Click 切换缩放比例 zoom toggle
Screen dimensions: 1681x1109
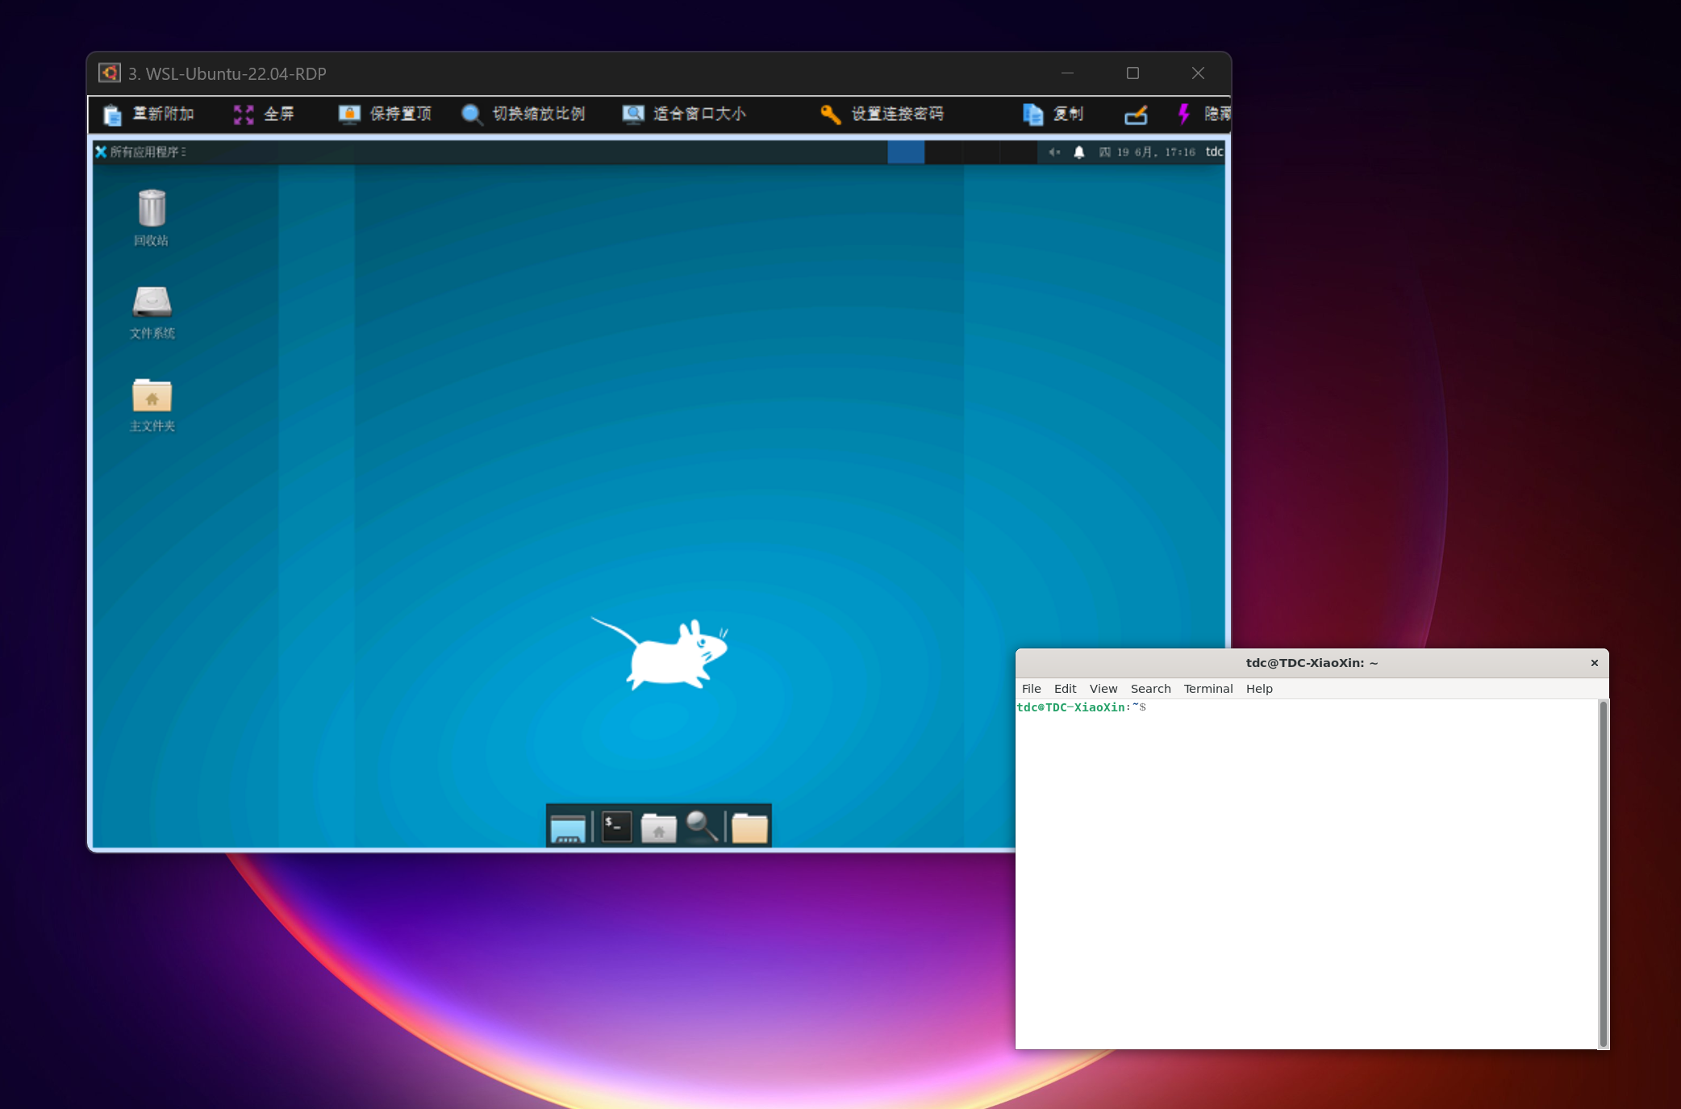523,115
